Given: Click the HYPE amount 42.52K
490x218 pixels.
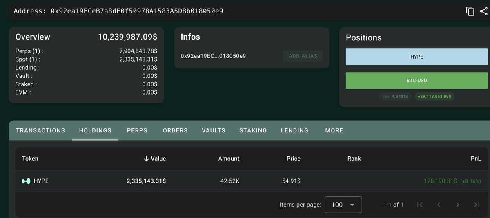Looking at the screenshot, I should pyautogui.click(x=230, y=181).
